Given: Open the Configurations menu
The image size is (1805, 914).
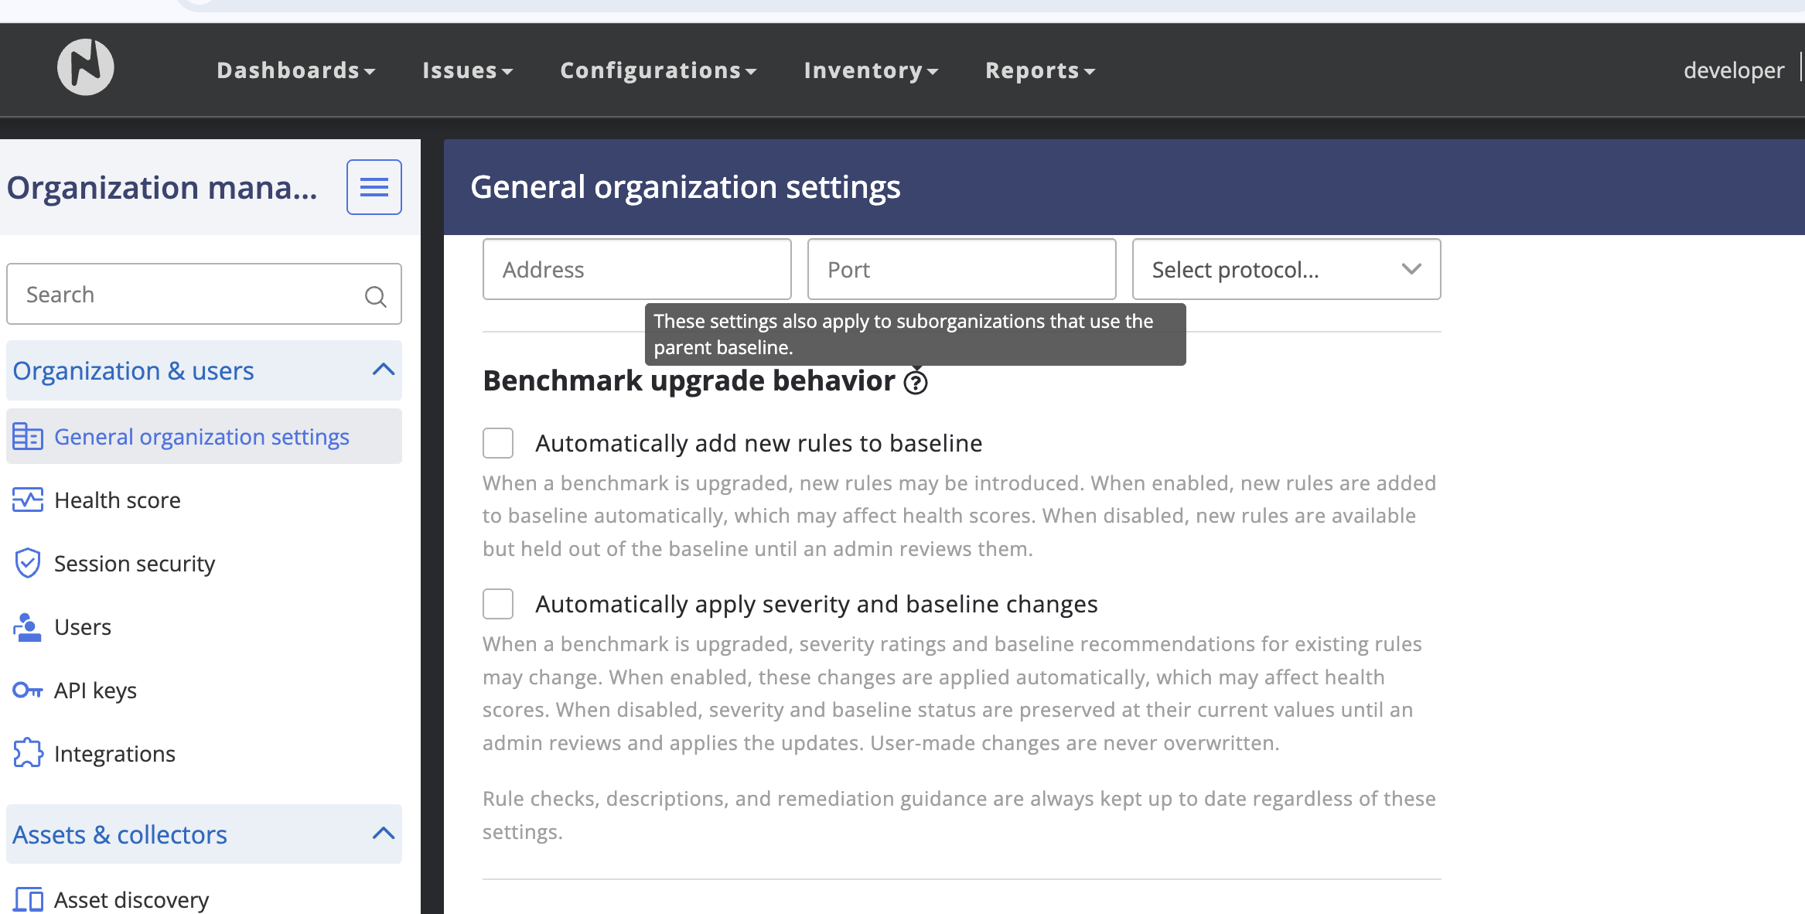Looking at the screenshot, I should coord(658,70).
